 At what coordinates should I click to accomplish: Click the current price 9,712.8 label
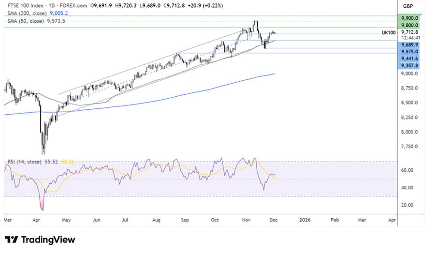[408, 32]
